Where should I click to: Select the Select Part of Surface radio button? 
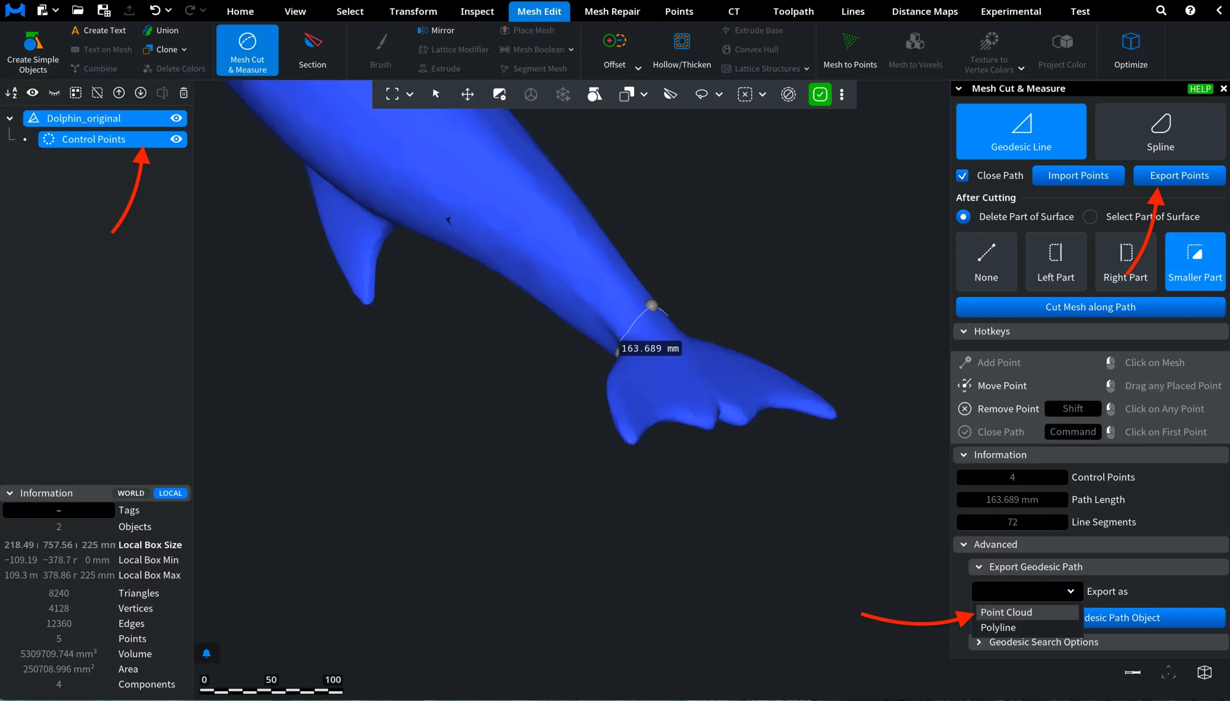[1090, 217]
